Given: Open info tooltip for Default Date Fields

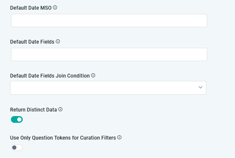Looking at the screenshot, I should pyautogui.click(x=58, y=41).
